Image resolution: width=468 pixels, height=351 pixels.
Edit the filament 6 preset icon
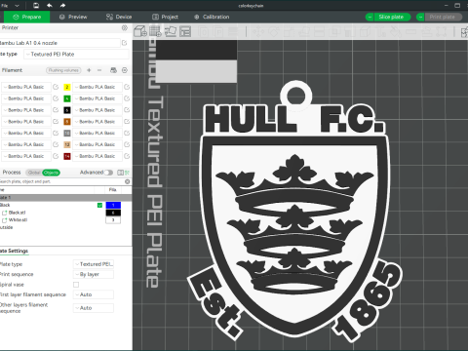tap(127, 110)
